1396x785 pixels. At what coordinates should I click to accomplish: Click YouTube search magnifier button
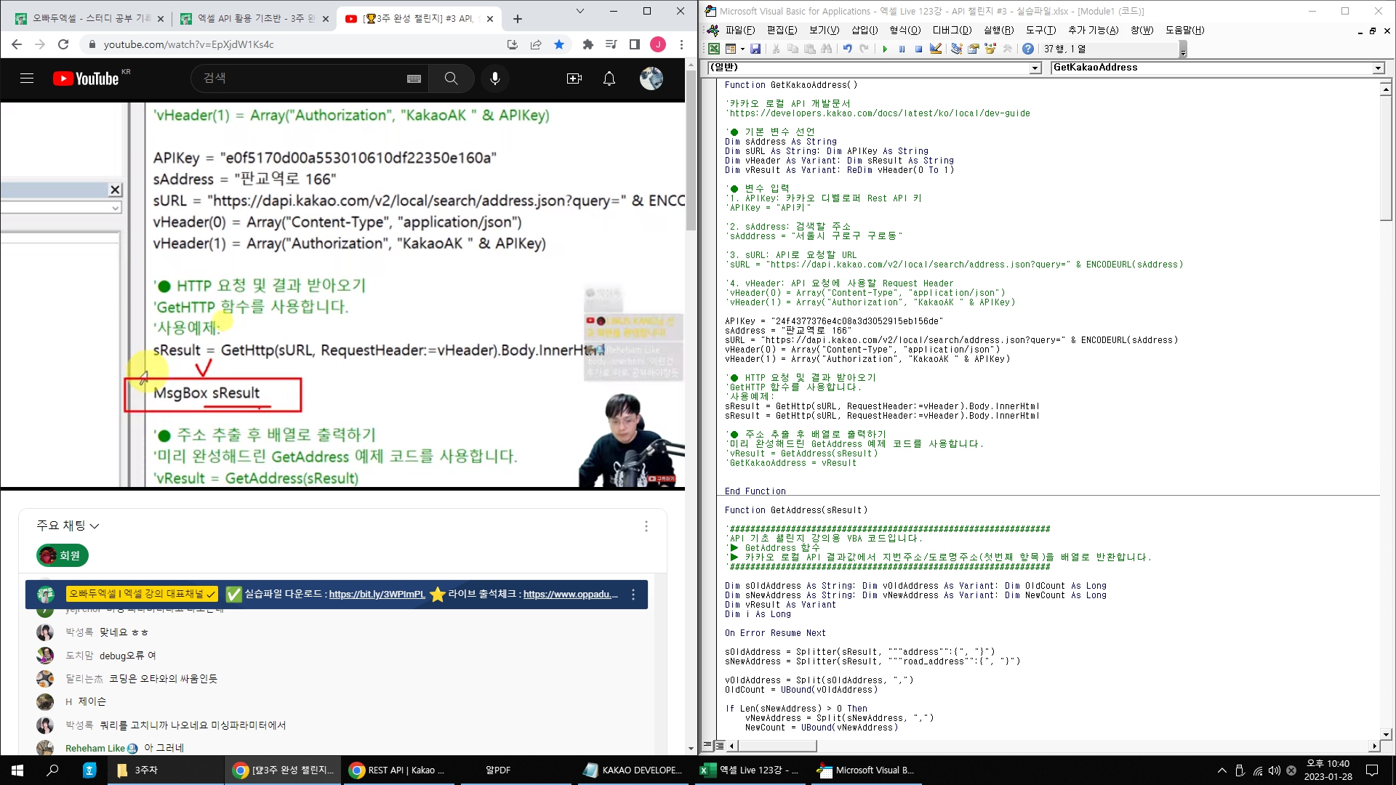point(451,78)
